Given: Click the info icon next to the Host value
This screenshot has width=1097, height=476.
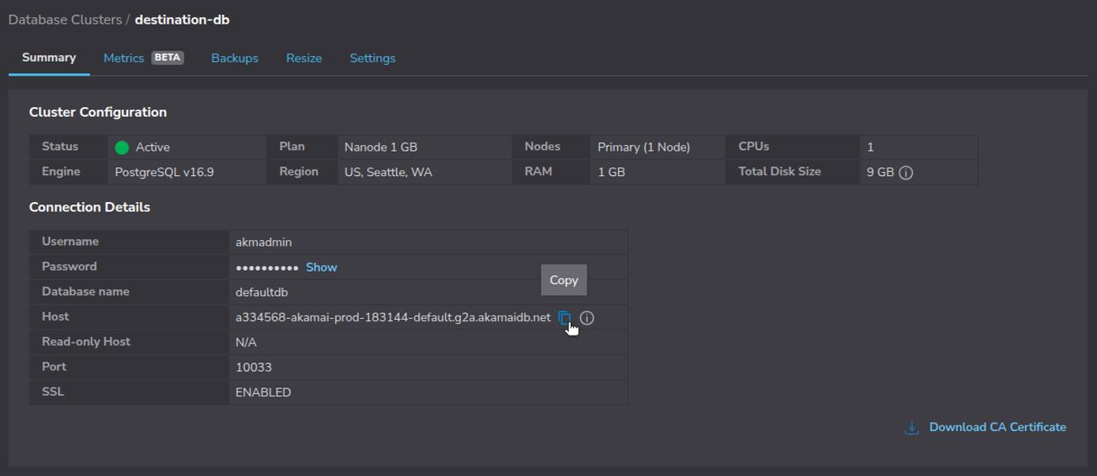Looking at the screenshot, I should [x=586, y=317].
